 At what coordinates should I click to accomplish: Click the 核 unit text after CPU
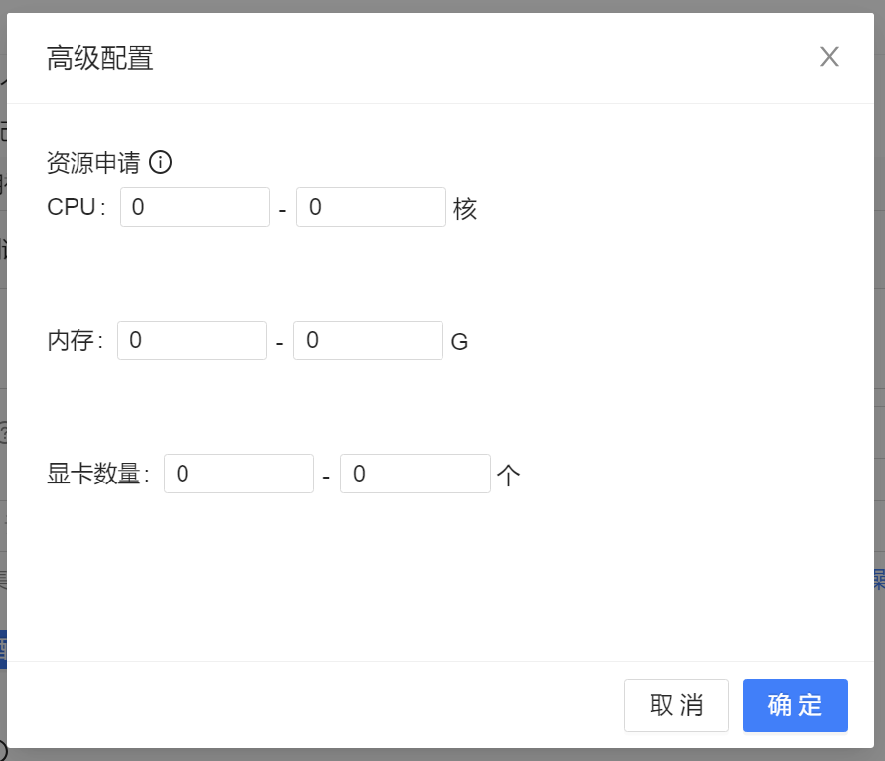[465, 209]
